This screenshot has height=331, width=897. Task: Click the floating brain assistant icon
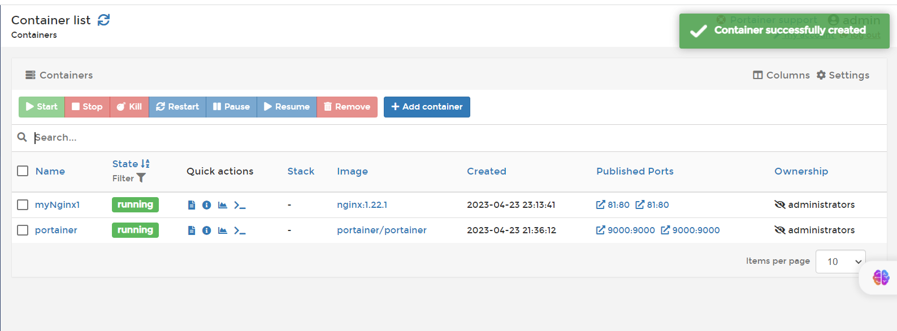[881, 277]
